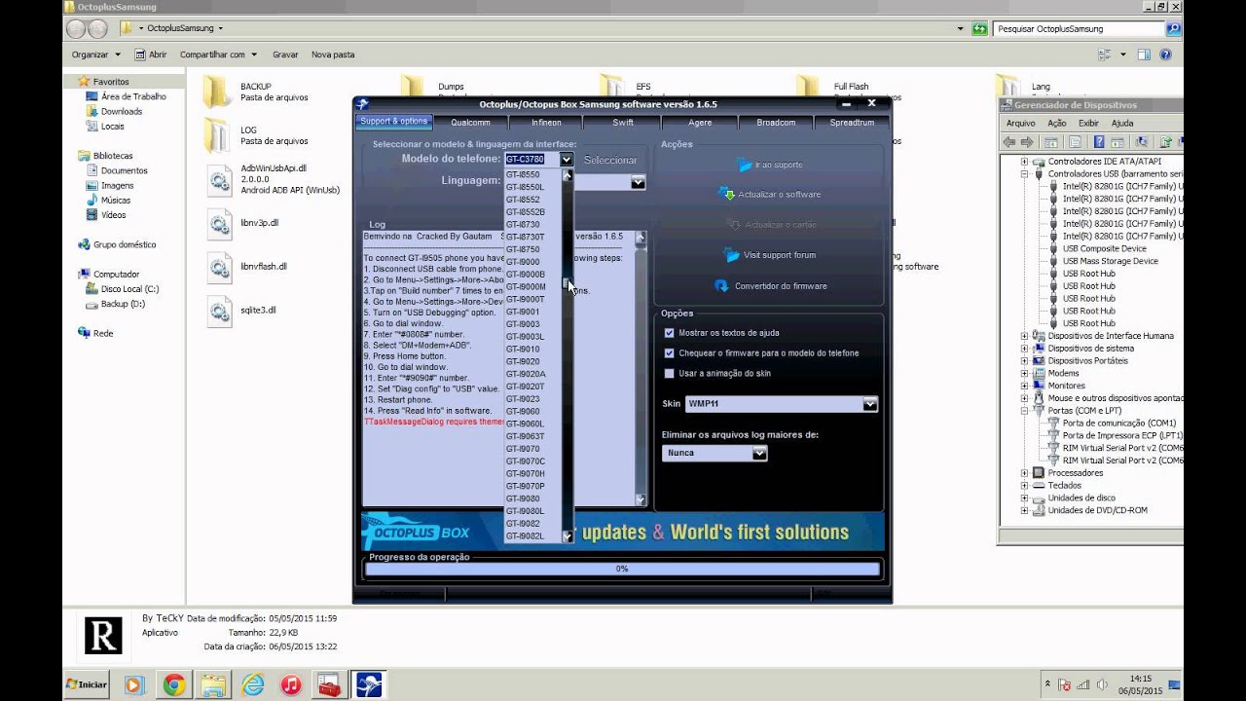This screenshot has width=1246, height=701.
Task: Open the Modelo do telefone dropdown arrow
Action: click(566, 160)
